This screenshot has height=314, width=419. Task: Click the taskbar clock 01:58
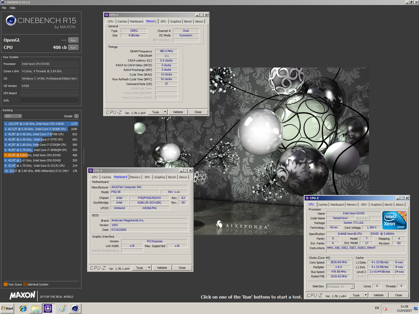[404, 306]
